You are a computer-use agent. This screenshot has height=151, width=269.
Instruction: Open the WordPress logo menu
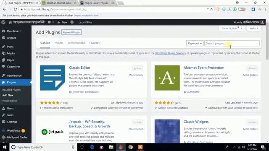coord(3,22)
